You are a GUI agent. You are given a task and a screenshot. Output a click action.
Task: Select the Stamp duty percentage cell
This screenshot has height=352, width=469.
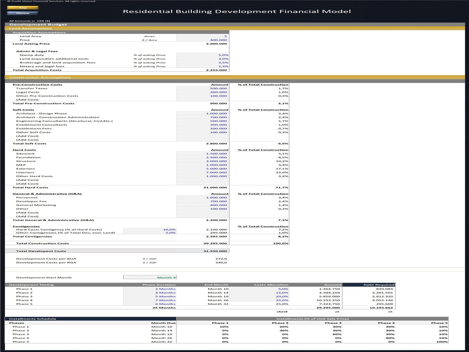(203, 55)
